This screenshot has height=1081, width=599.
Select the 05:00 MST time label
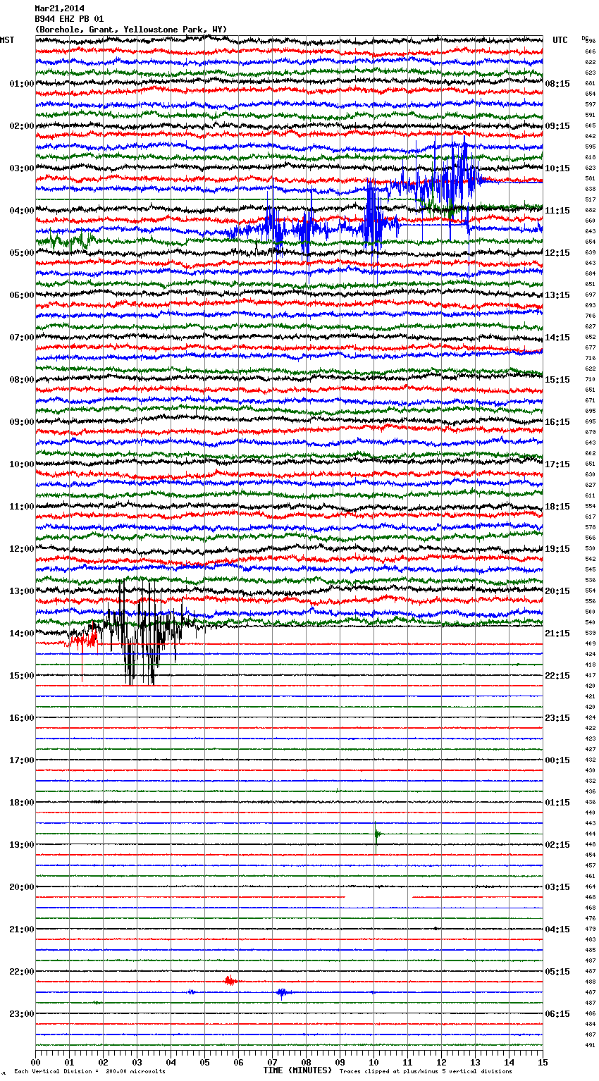tap(22, 253)
